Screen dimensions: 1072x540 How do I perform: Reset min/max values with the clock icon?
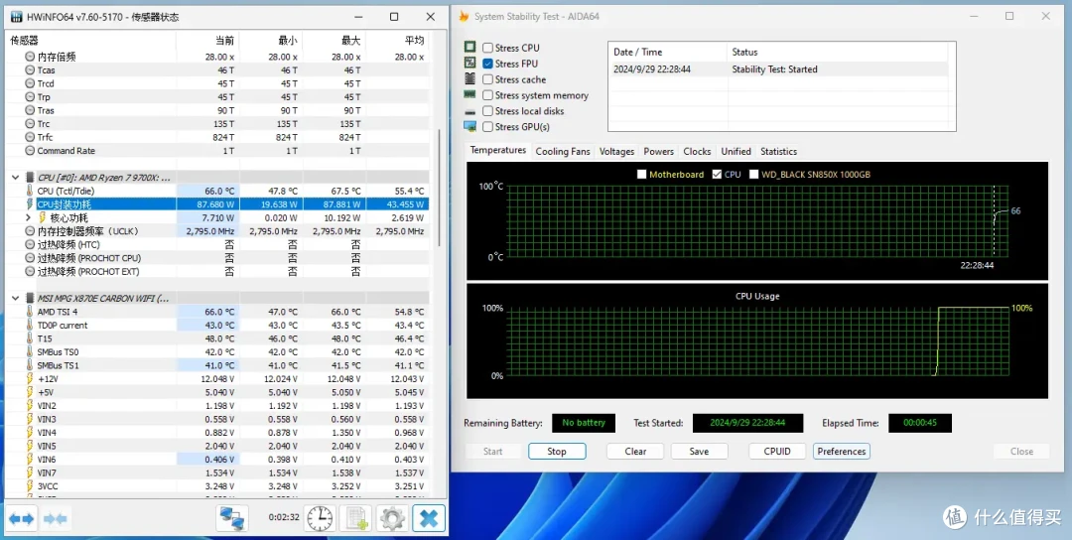pos(319,519)
